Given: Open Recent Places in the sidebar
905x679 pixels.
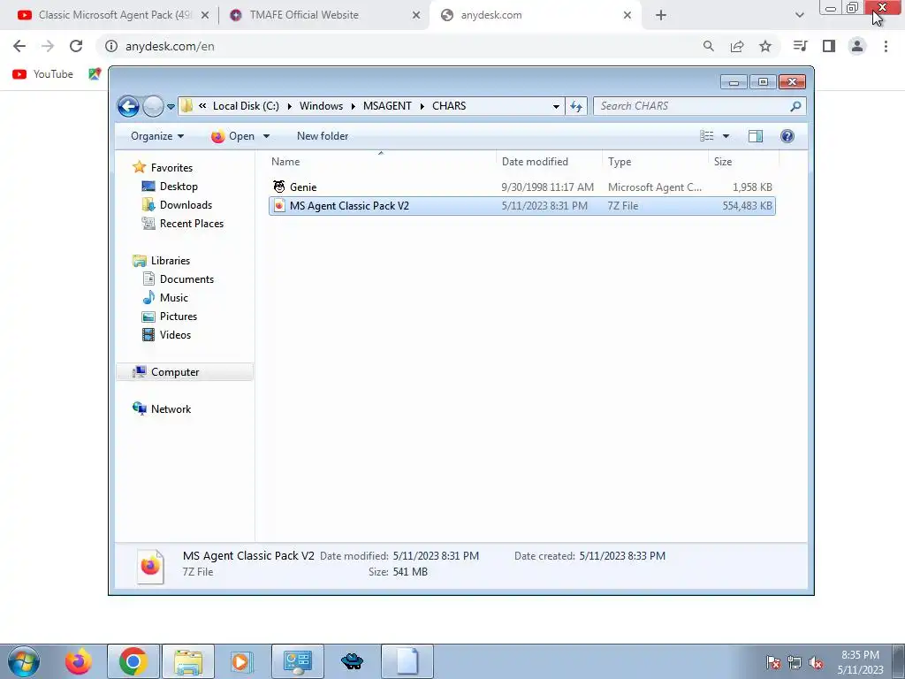Looking at the screenshot, I should coord(191,224).
